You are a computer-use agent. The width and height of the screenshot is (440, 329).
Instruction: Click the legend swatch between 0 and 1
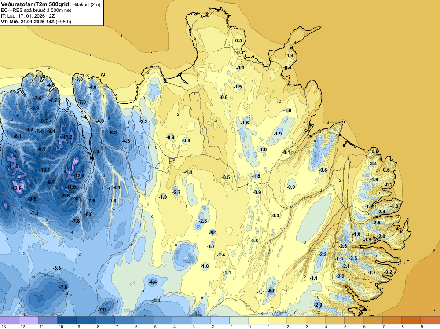258,320
